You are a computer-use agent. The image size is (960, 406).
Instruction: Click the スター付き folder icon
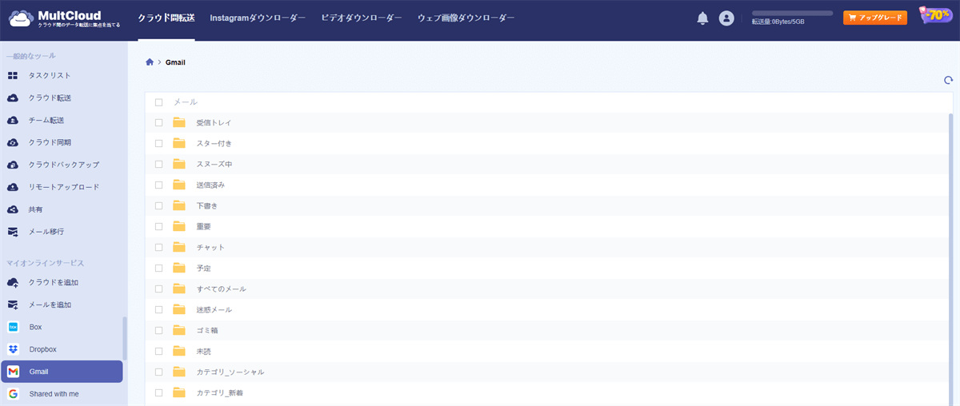(179, 143)
